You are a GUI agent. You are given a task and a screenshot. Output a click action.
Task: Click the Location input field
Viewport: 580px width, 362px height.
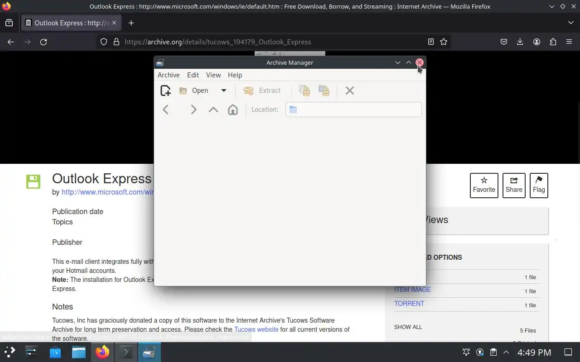353,110
